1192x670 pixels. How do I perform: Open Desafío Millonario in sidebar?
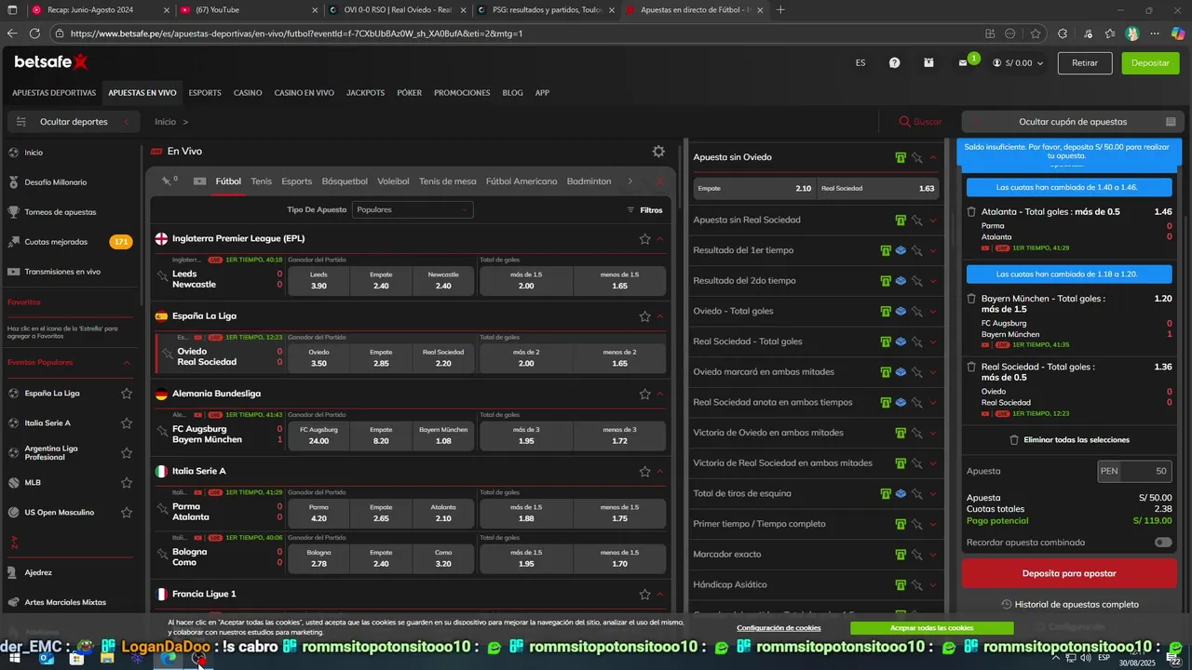coord(56,182)
